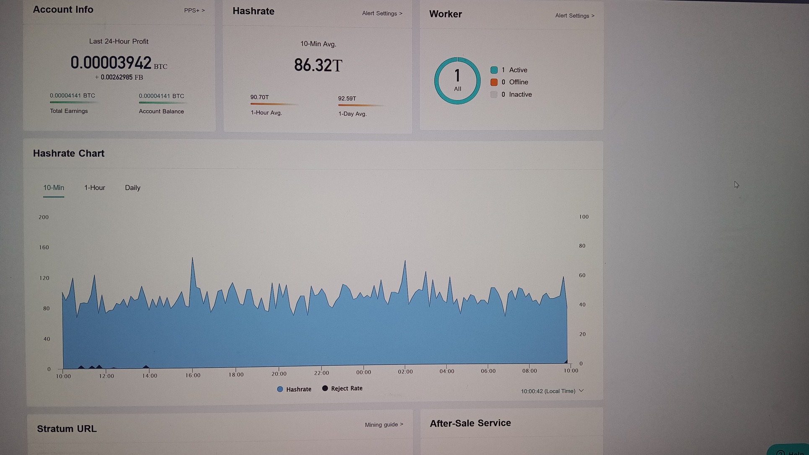Click the orange Offline legend square

pyautogui.click(x=494, y=82)
